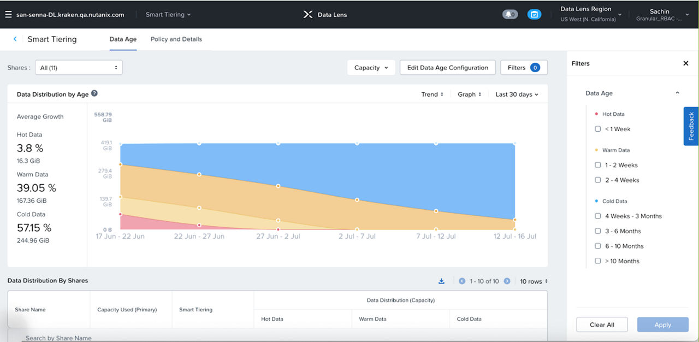Check the '< 1 Week' hot data filter
This screenshot has width=699, height=342.
click(598, 129)
